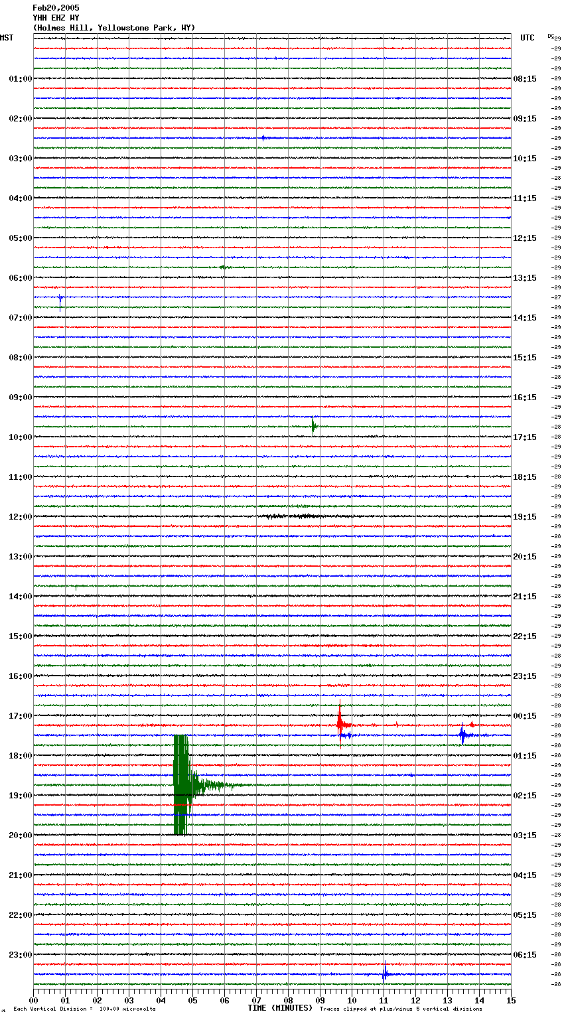Click the vertical division microvolts note
Image resolution: width=564 pixels, height=1018 pixels.
(84, 1009)
